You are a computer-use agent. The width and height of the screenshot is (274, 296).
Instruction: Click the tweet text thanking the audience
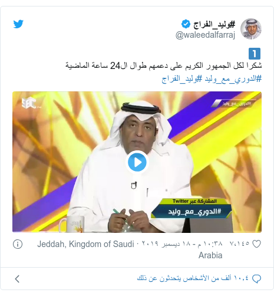[163, 65]
